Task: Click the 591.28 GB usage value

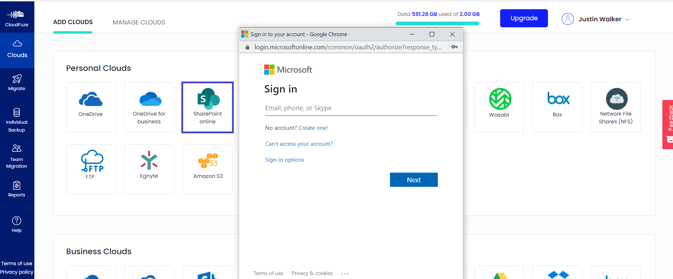Action: [424, 14]
